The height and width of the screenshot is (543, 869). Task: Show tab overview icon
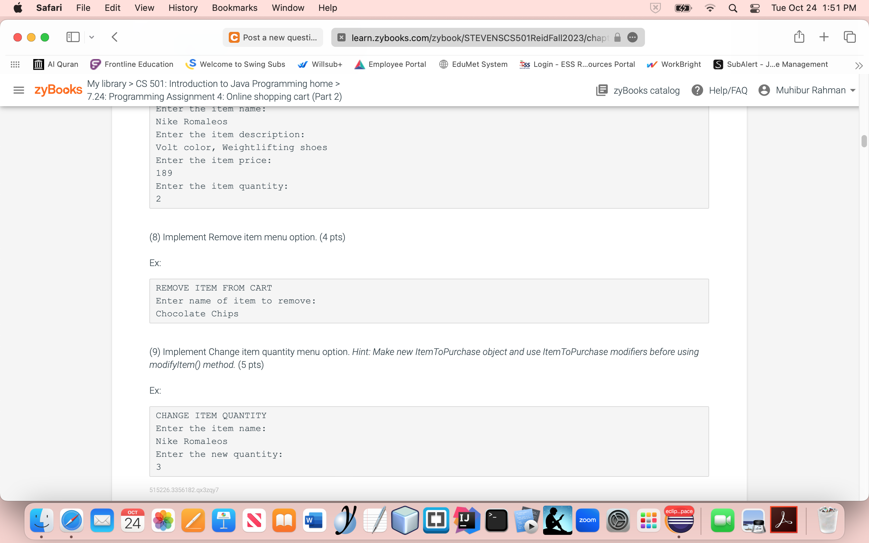click(x=850, y=37)
